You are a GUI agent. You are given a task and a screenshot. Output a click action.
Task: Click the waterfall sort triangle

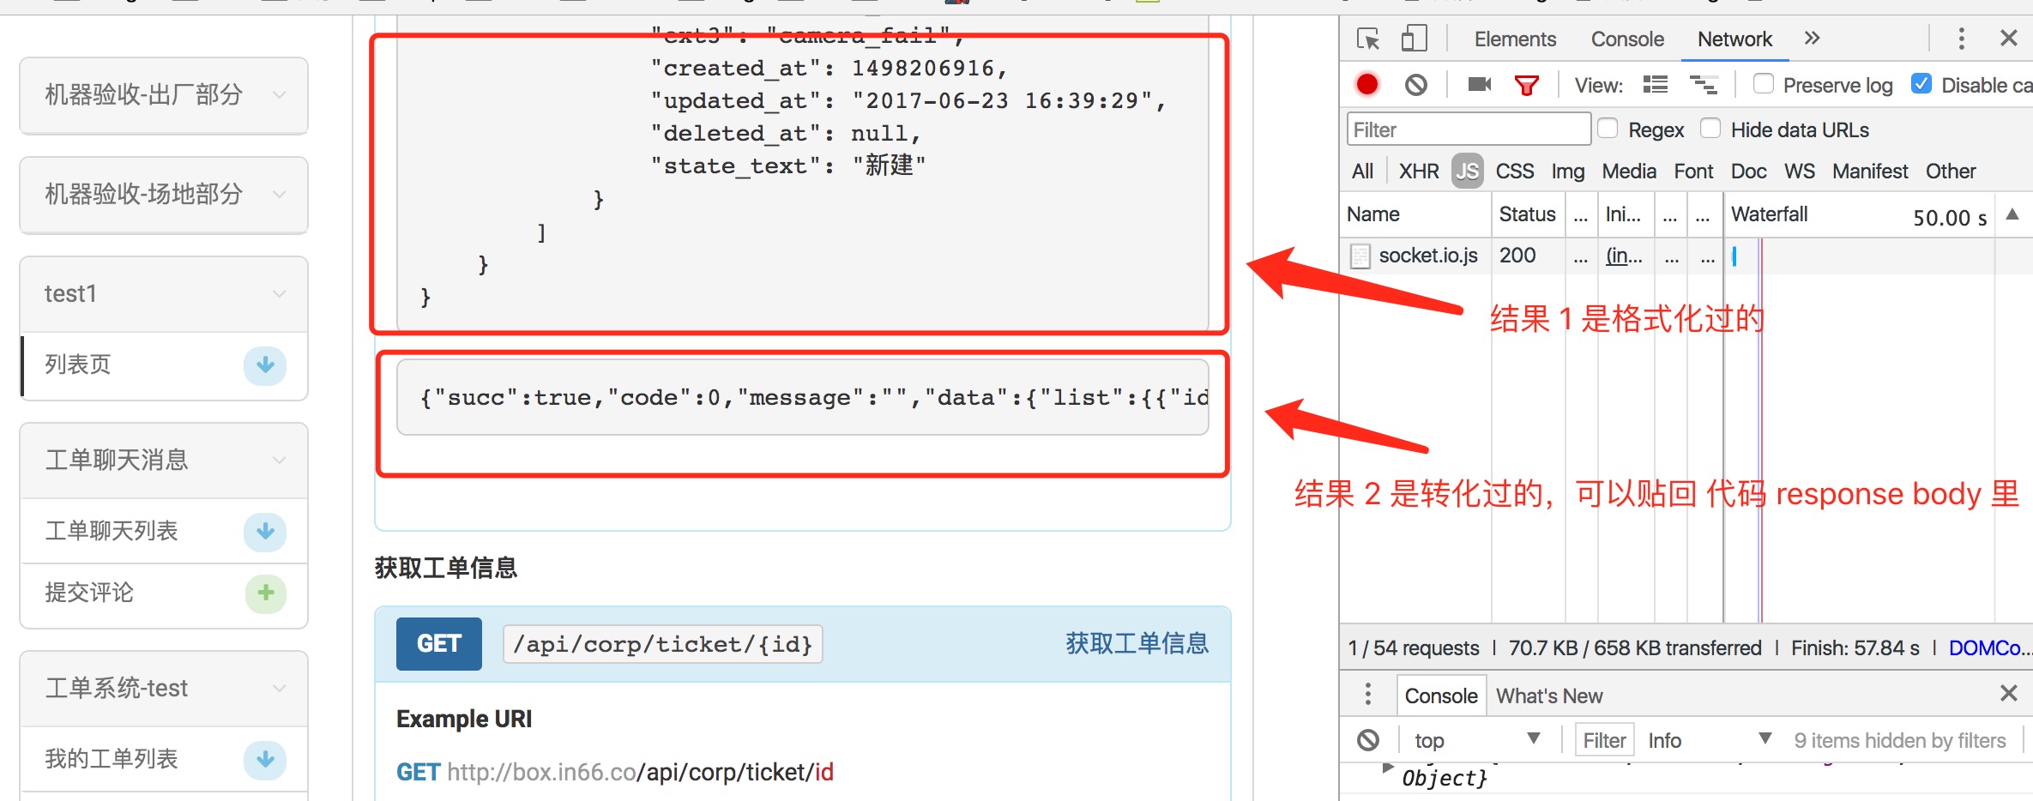tap(2012, 214)
